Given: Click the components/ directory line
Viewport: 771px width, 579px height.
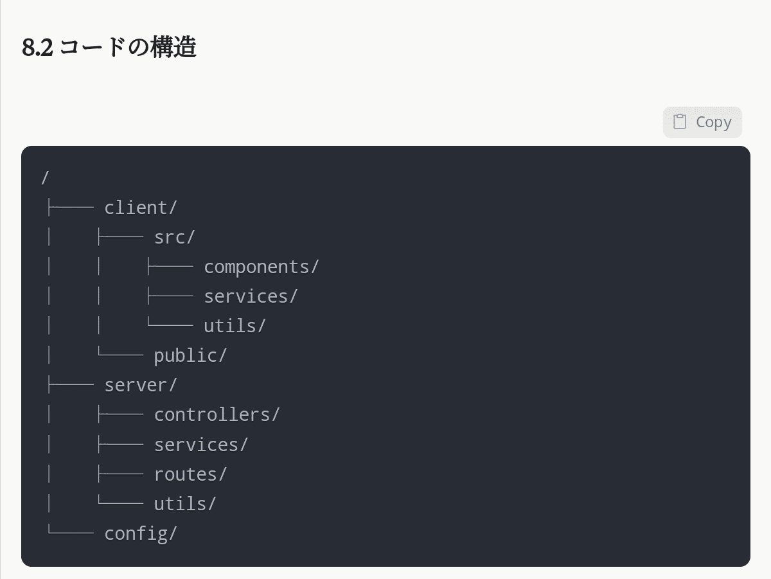Looking at the screenshot, I should pos(261,267).
